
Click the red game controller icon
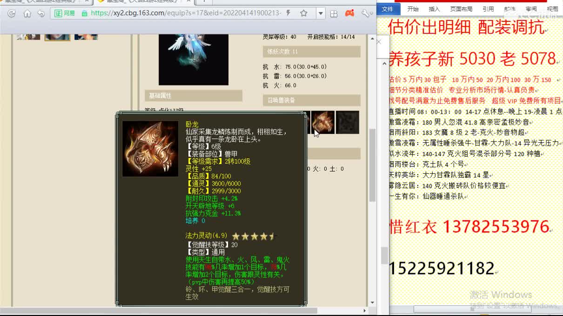pos(349,13)
